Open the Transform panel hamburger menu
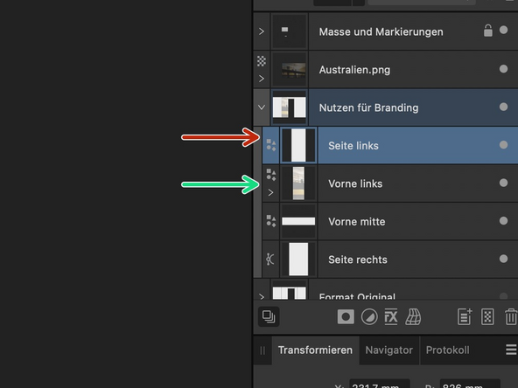Viewport: 518px width, 388px height. coord(511,350)
